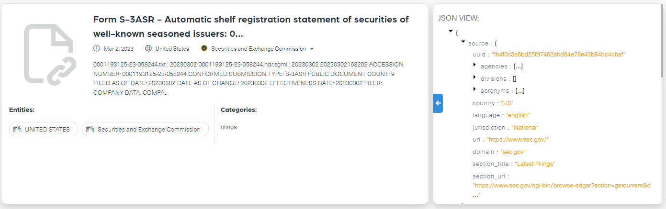The width and height of the screenshot is (666, 209).
Task: Click the globe icon next to United States
Action: [x=148, y=48]
